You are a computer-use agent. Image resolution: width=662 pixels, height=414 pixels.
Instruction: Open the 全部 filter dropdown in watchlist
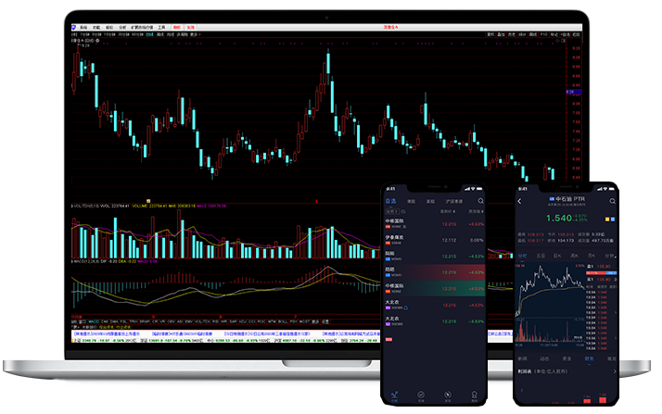point(390,212)
